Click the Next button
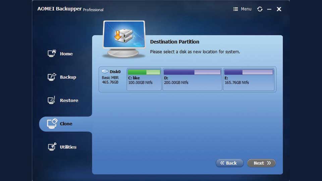This screenshot has width=322, height=181. coord(261,163)
